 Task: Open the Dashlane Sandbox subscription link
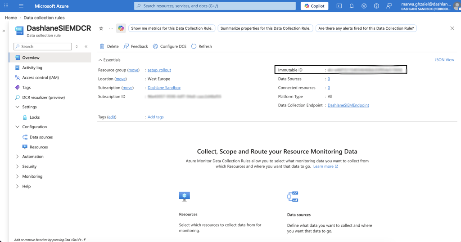pyautogui.click(x=164, y=88)
